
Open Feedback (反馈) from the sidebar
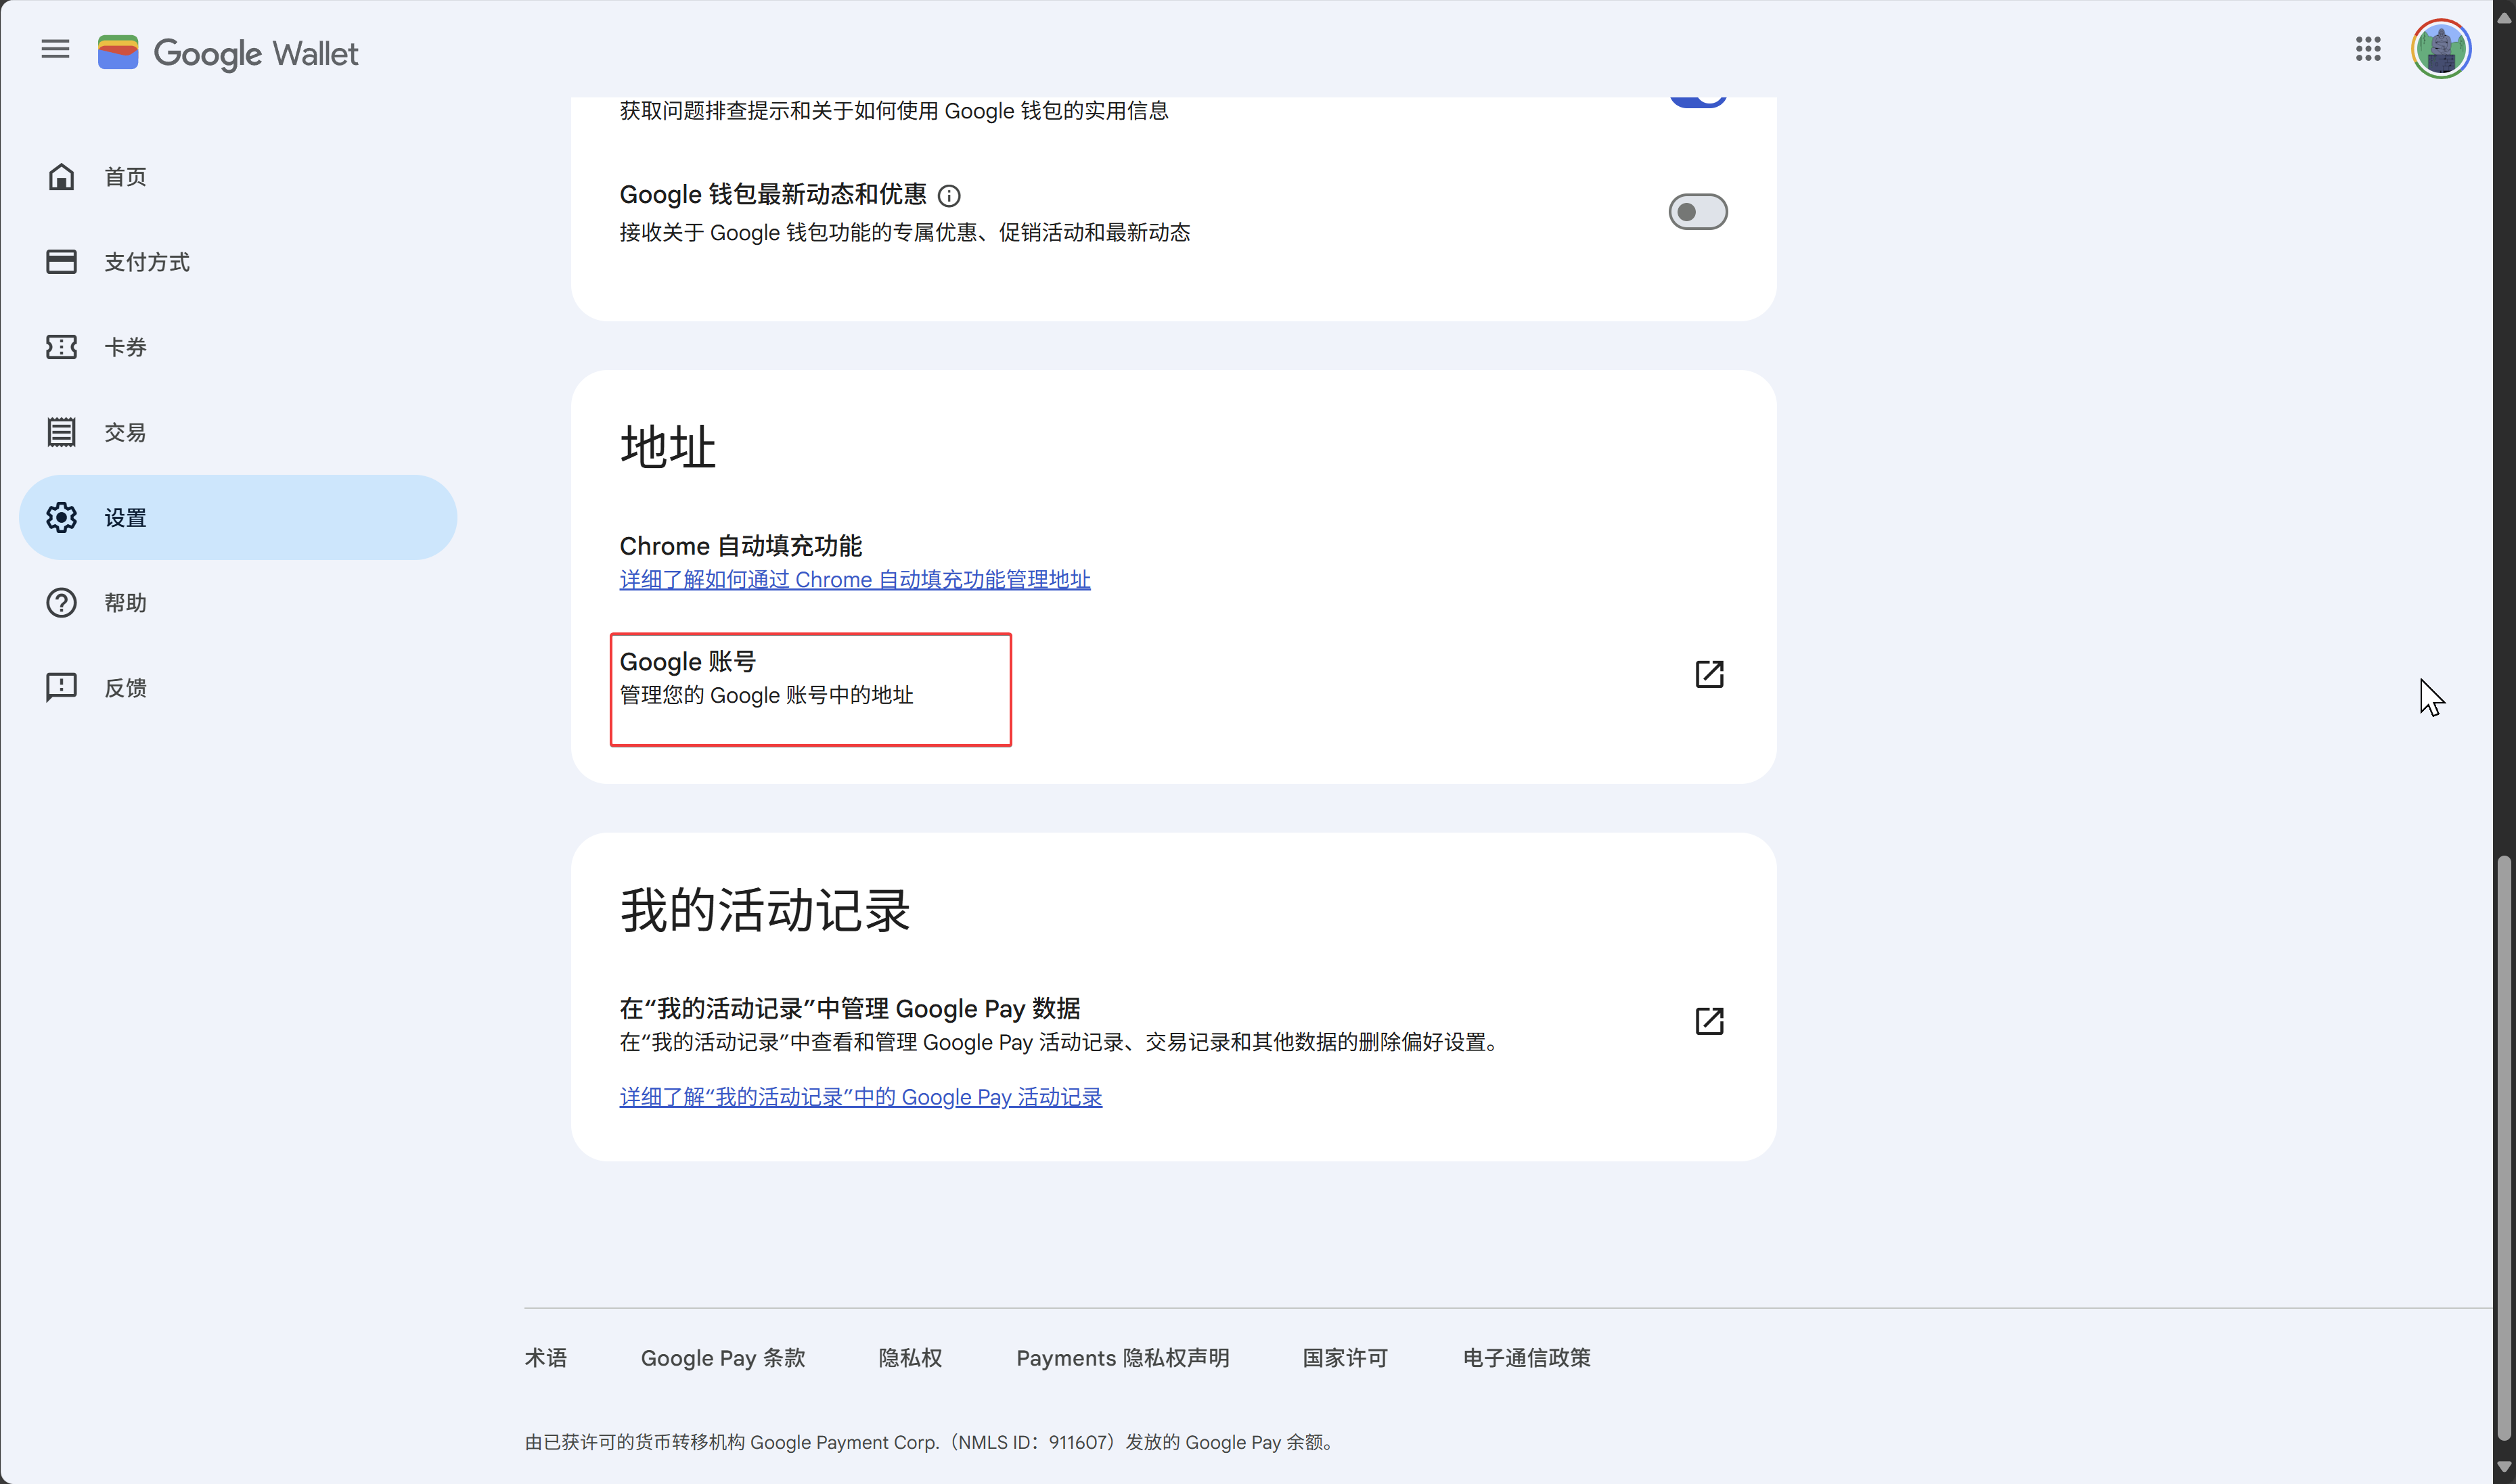click(125, 688)
